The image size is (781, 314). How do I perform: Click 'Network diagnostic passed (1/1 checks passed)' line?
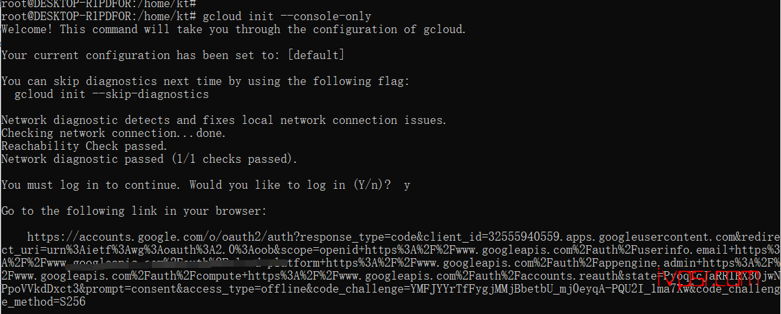coord(149,159)
